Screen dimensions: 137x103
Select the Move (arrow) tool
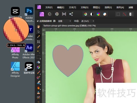pos(38,32)
